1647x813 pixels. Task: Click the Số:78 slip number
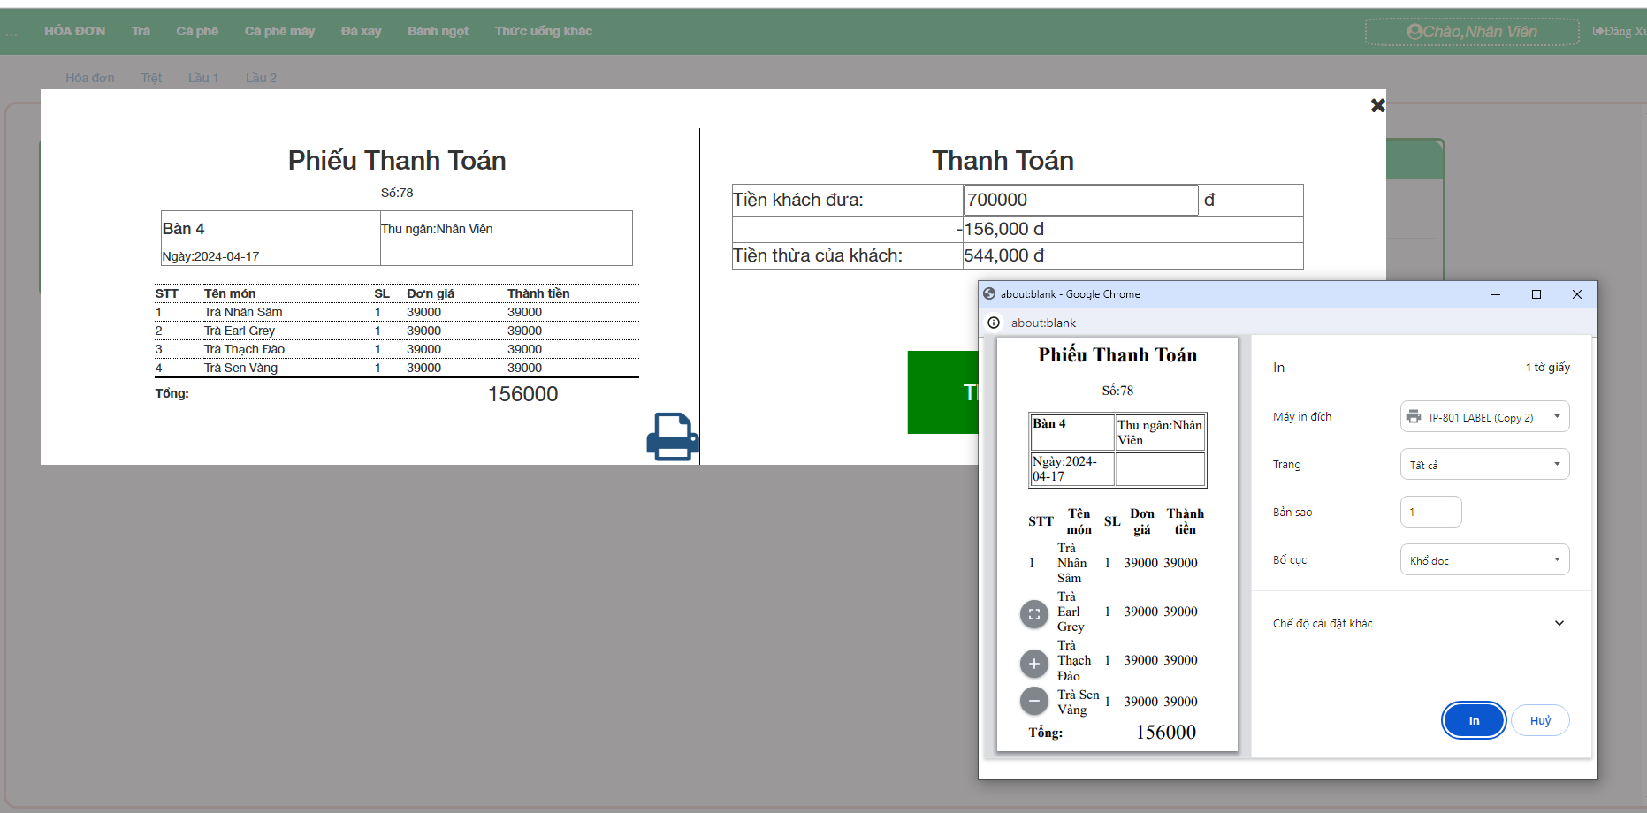pos(397,193)
